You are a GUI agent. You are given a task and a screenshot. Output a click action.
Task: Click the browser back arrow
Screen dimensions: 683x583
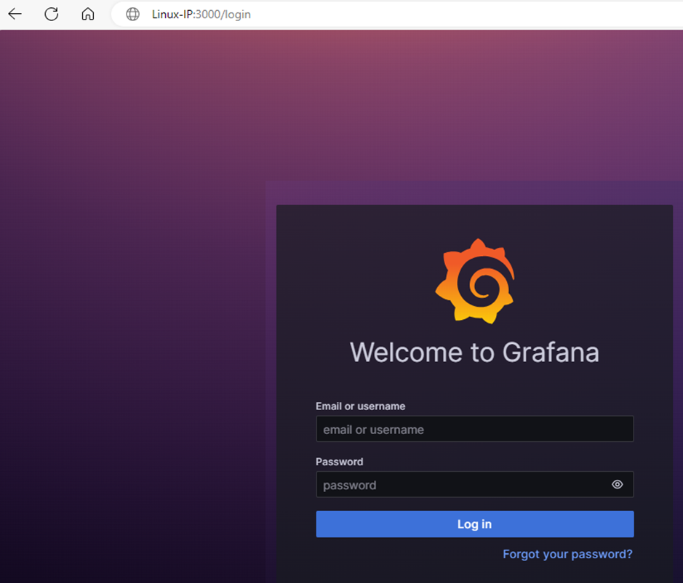tap(15, 14)
